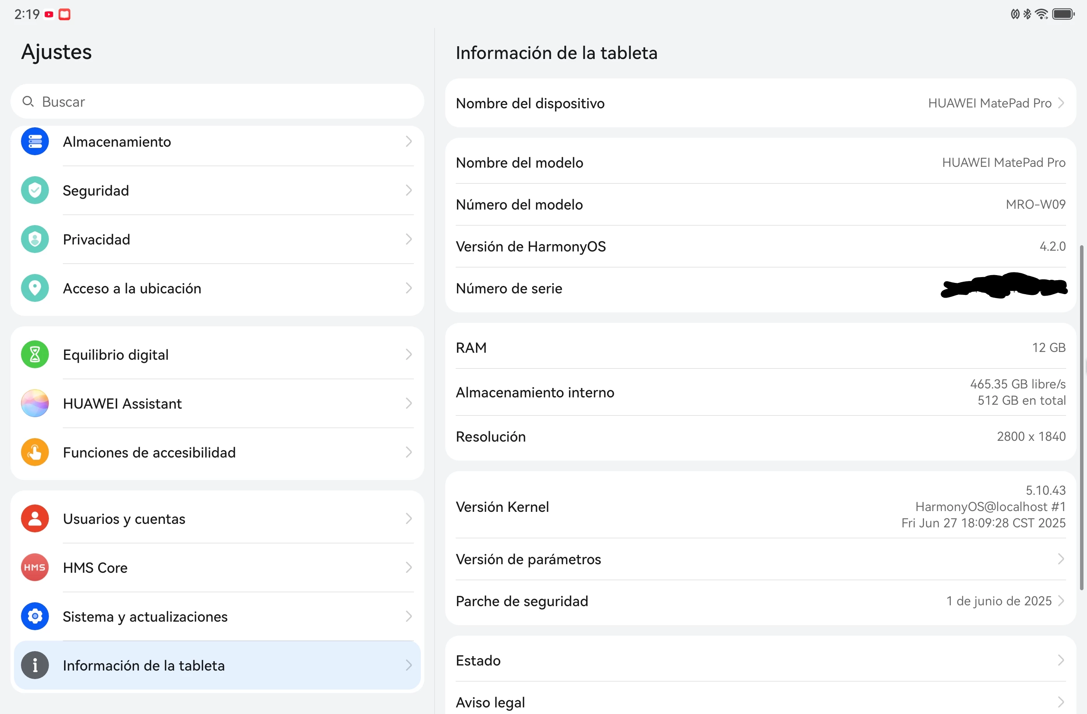Click the Funciones de accesibilidad hand icon
The image size is (1087, 714).
(35, 452)
